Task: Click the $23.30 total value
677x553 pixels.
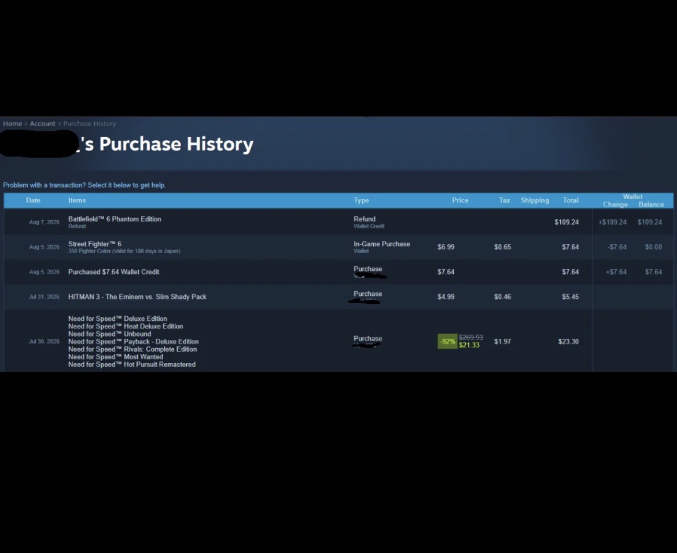Action: (568, 341)
